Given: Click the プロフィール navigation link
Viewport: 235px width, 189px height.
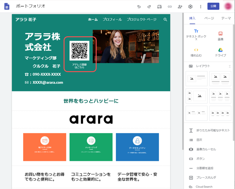Looking at the screenshot, I should tap(112, 20).
